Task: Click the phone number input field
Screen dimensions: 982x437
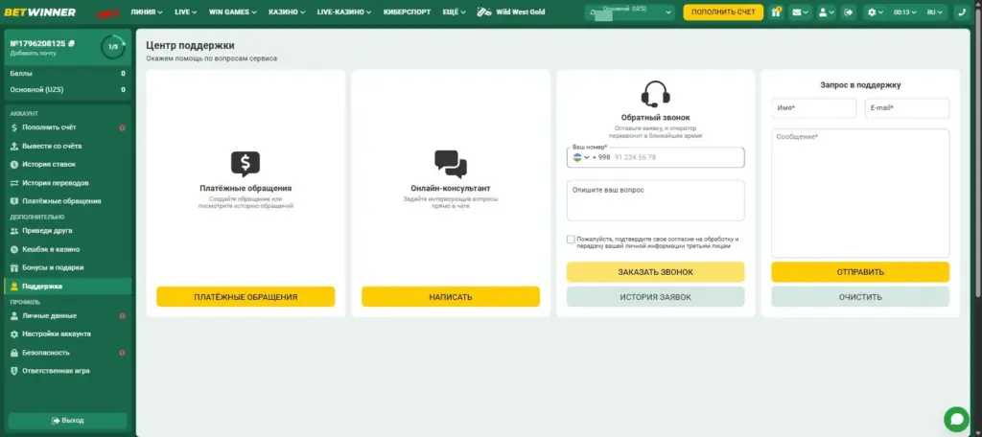Action: tap(656, 157)
